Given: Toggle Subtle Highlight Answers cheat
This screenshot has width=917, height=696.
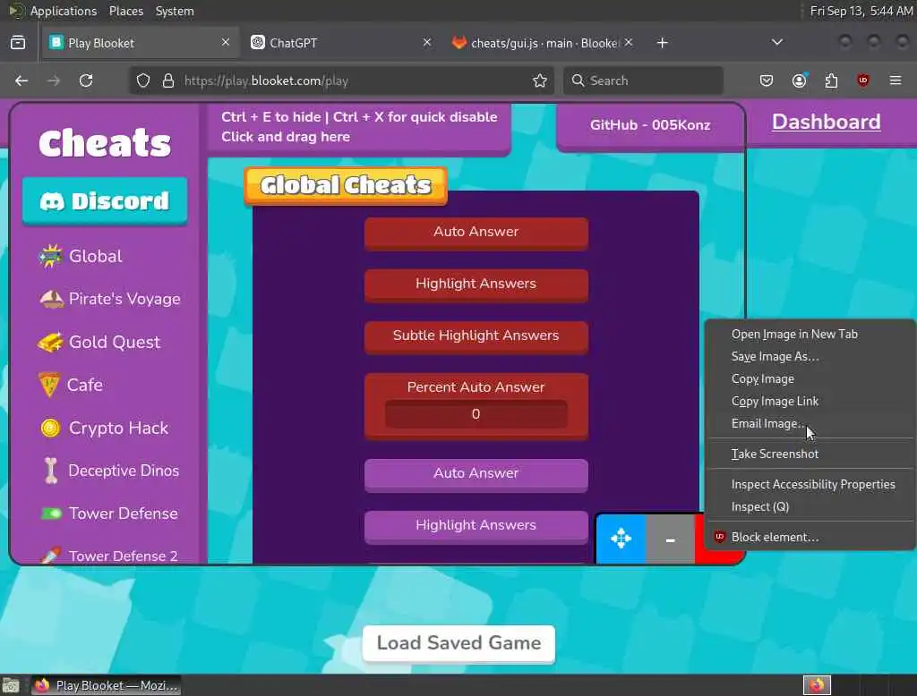Looking at the screenshot, I should tap(476, 337).
